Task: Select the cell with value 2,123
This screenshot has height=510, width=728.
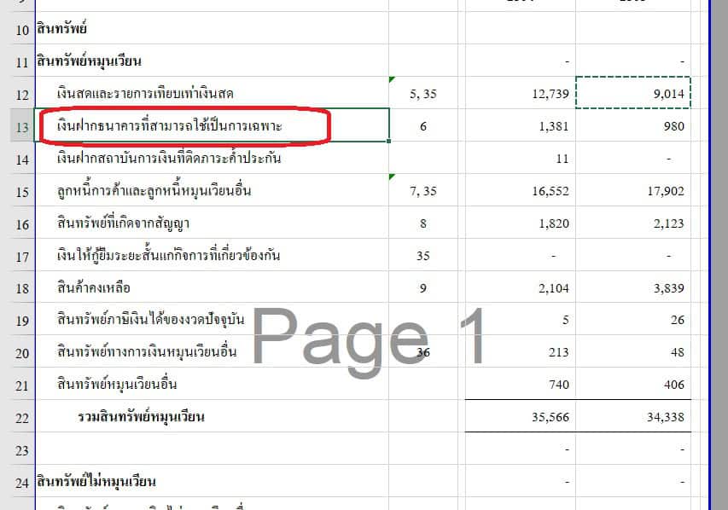Action: click(633, 224)
